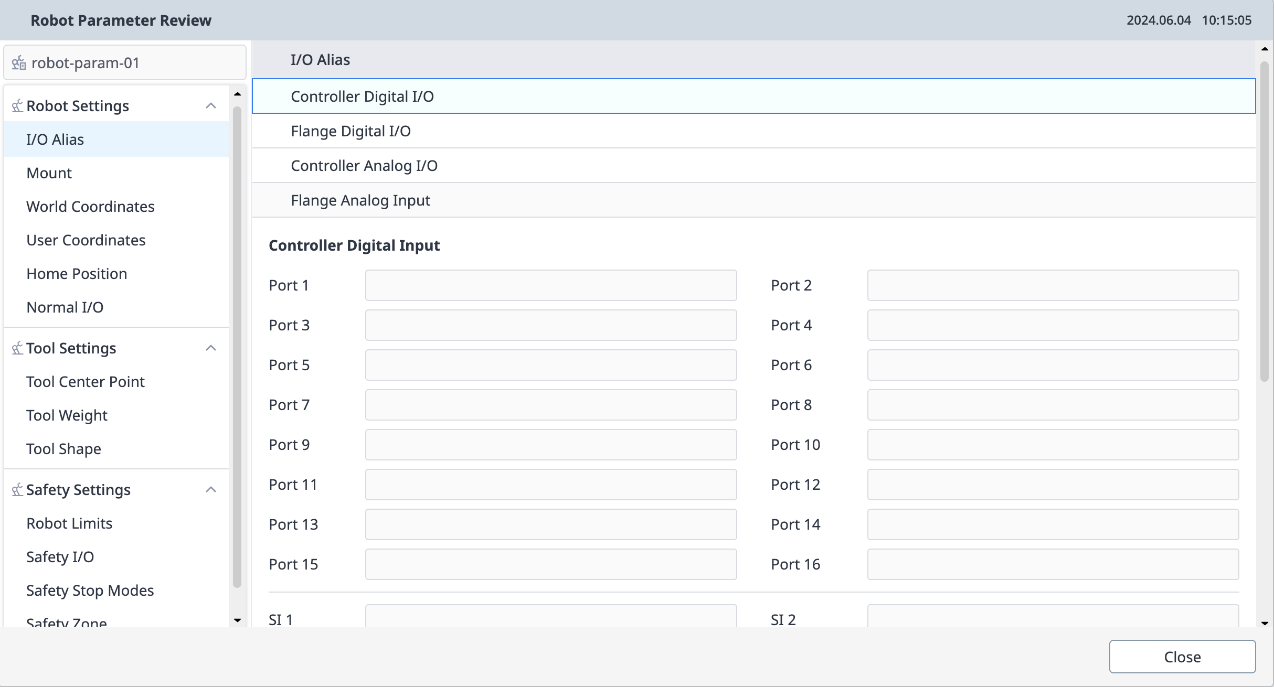
Task: Select World Coordinates settings
Action: coord(90,207)
